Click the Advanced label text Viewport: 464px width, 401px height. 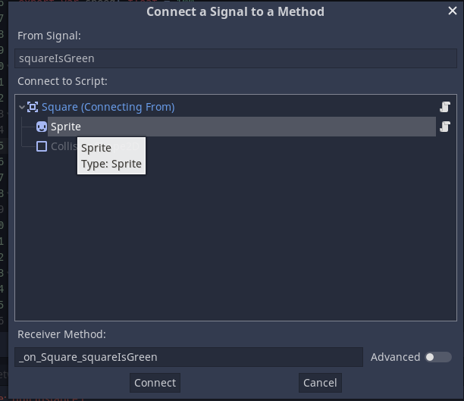(x=395, y=357)
